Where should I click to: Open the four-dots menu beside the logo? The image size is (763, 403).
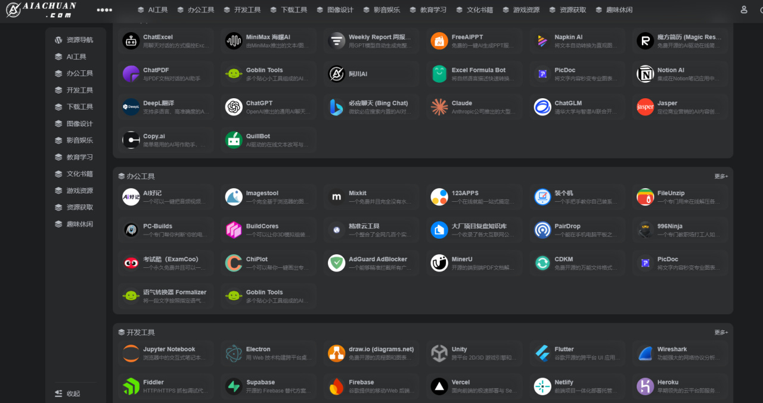[x=104, y=10]
